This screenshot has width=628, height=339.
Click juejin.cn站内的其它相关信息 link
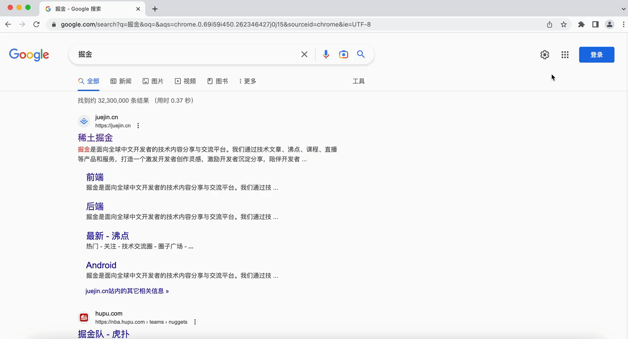click(127, 291)
